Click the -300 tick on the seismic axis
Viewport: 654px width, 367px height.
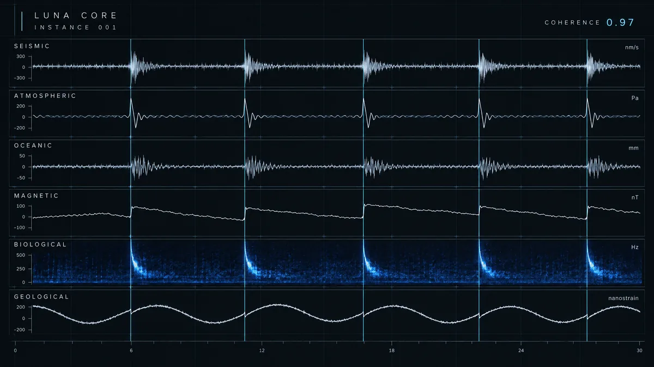[20, 78]
